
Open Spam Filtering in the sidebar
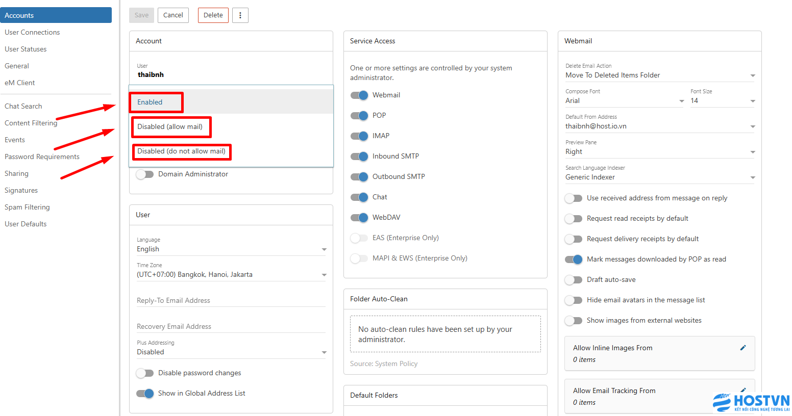point(27,207)
